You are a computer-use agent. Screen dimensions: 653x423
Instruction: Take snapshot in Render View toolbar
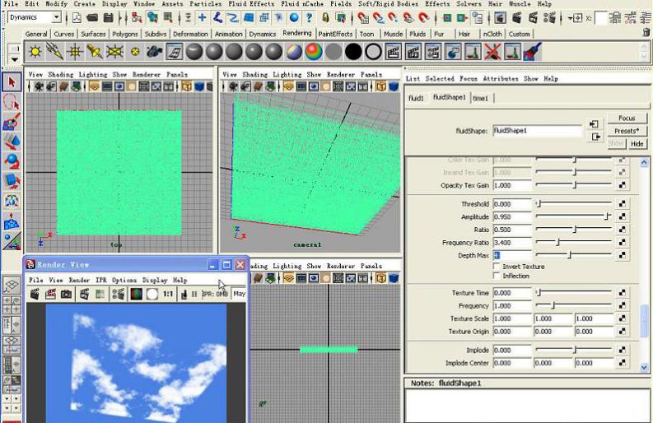point(66,294)
